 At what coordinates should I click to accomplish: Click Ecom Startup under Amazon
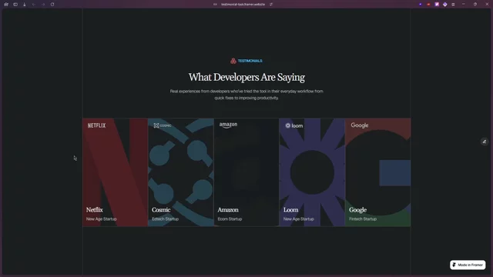230,219
